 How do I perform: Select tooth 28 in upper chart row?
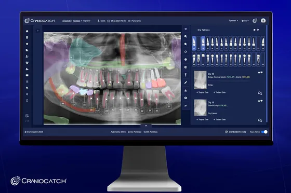click(263, 43)
